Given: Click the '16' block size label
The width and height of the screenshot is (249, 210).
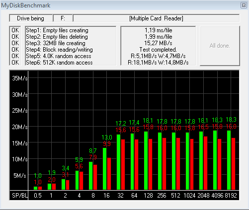Looking at the screenshot, I should [x=106, y=196].
